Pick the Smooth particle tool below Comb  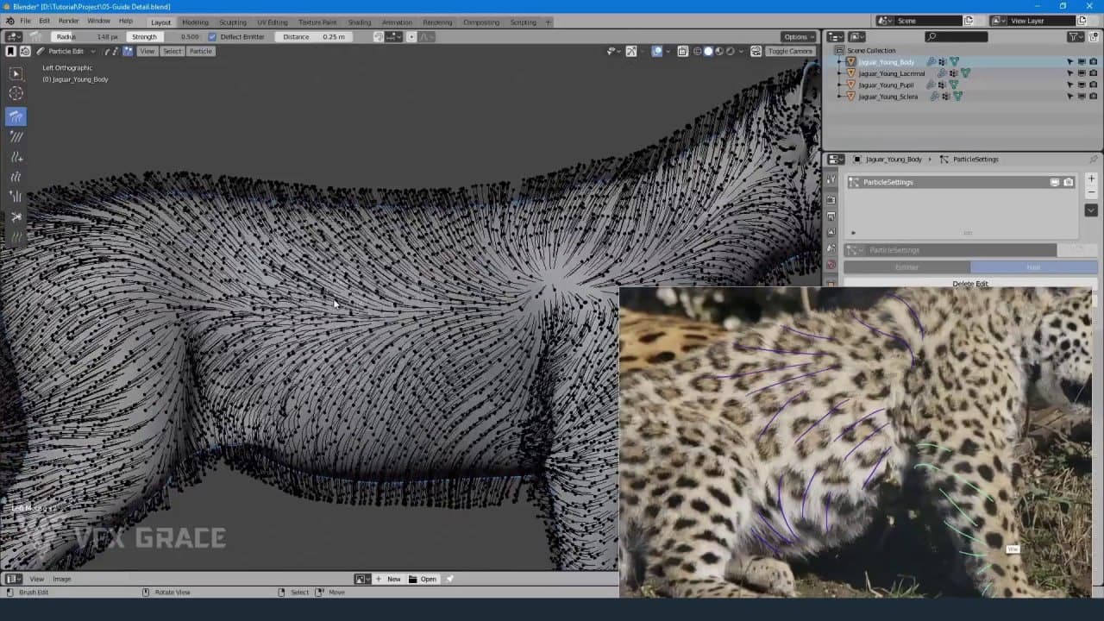(16, 136)
